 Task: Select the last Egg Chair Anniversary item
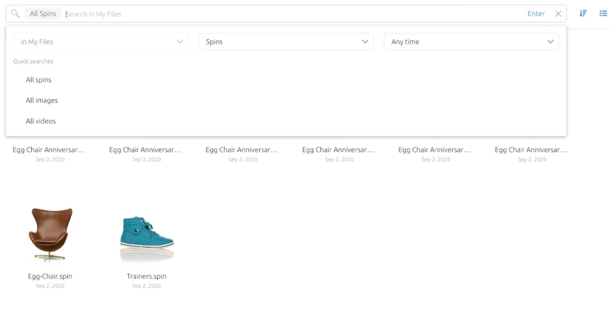(x=531, y=150)
